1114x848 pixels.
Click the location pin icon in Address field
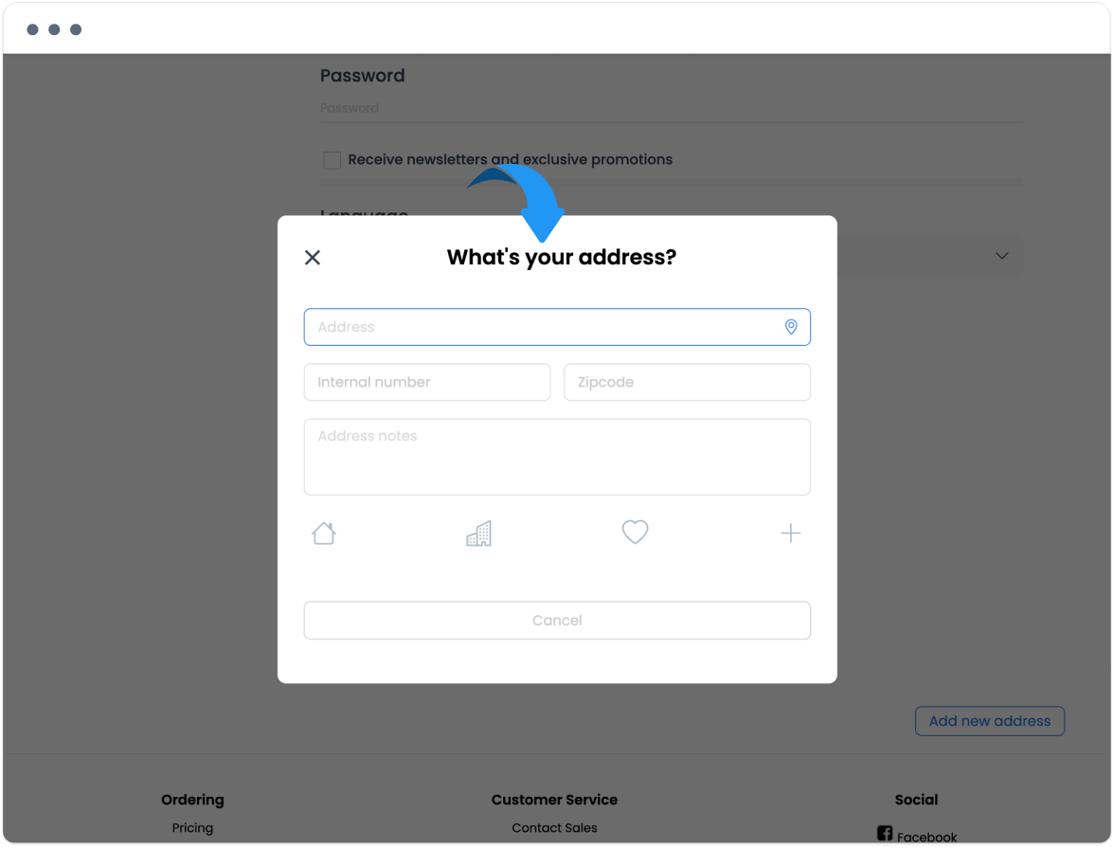[791, 327]
